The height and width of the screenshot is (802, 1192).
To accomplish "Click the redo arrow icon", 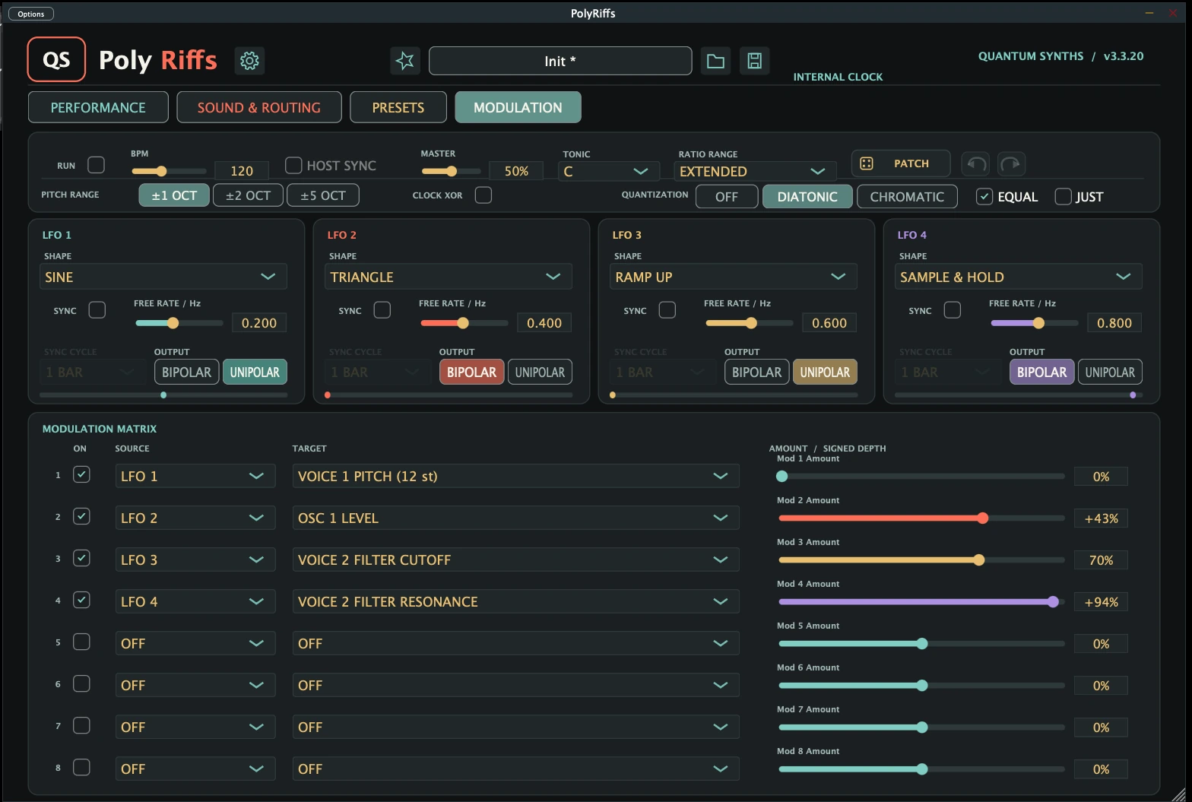I will pyautogui.click(x=1011, y=163).
